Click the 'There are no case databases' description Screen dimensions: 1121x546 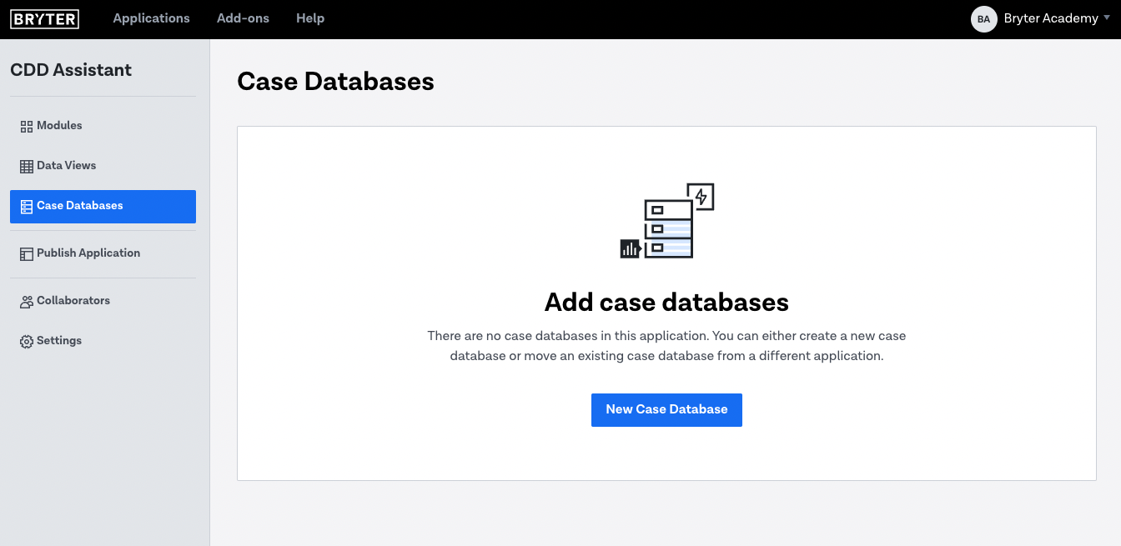pos(666,346)
